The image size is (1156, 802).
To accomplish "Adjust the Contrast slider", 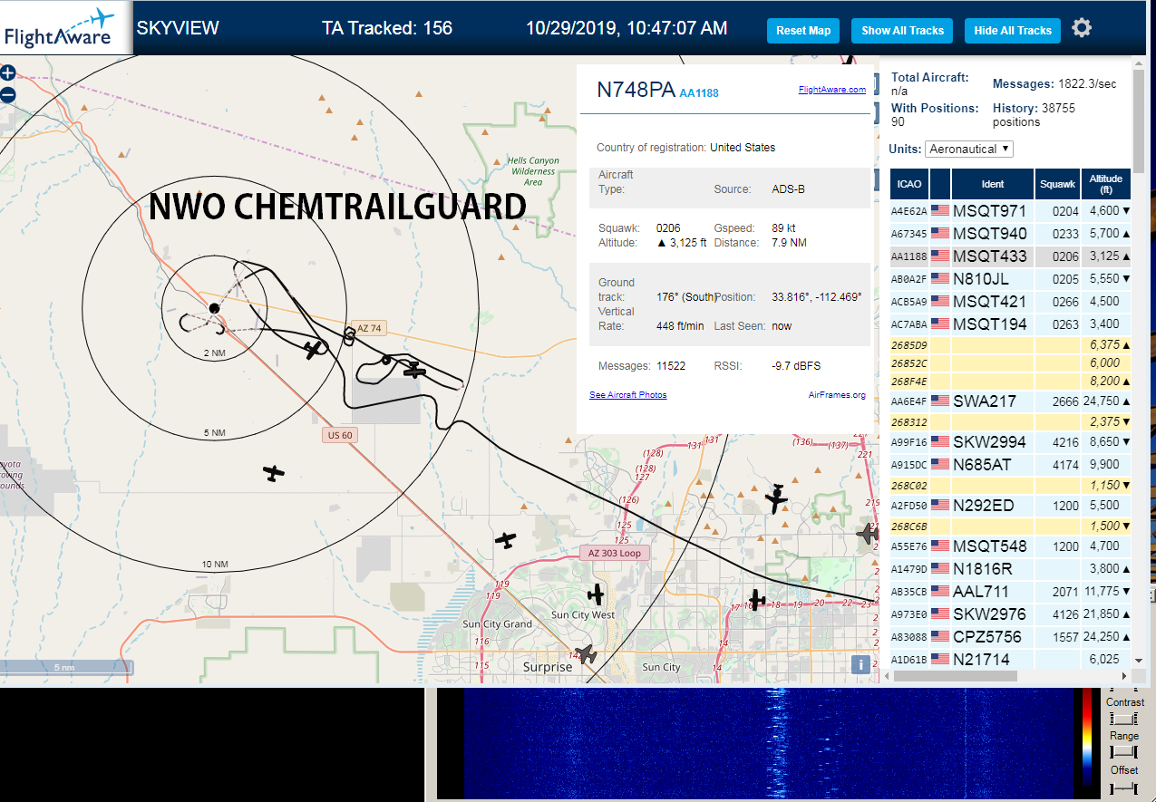I will (1124, 719).
